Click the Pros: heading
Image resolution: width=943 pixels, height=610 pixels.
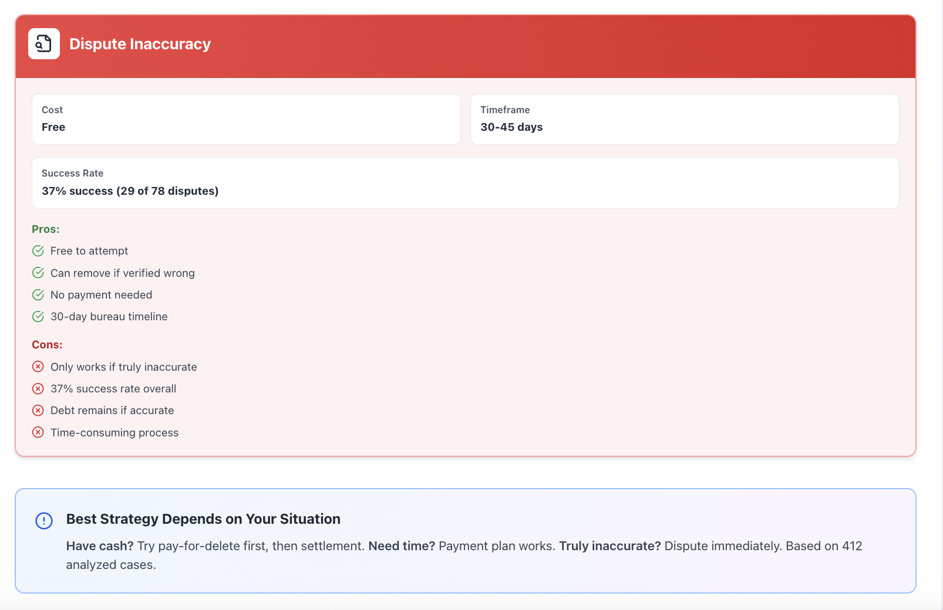pos(46,229)
